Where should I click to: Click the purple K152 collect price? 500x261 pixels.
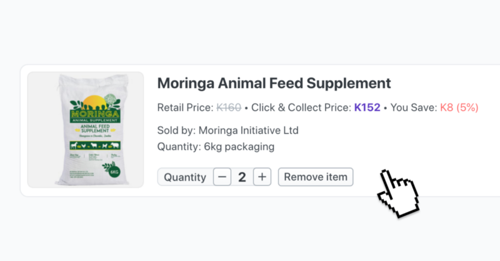coord(367,107)
